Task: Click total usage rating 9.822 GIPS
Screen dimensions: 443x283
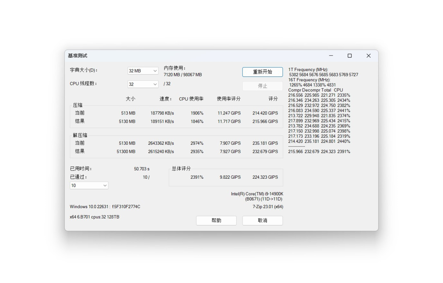Action: point(230,177)
